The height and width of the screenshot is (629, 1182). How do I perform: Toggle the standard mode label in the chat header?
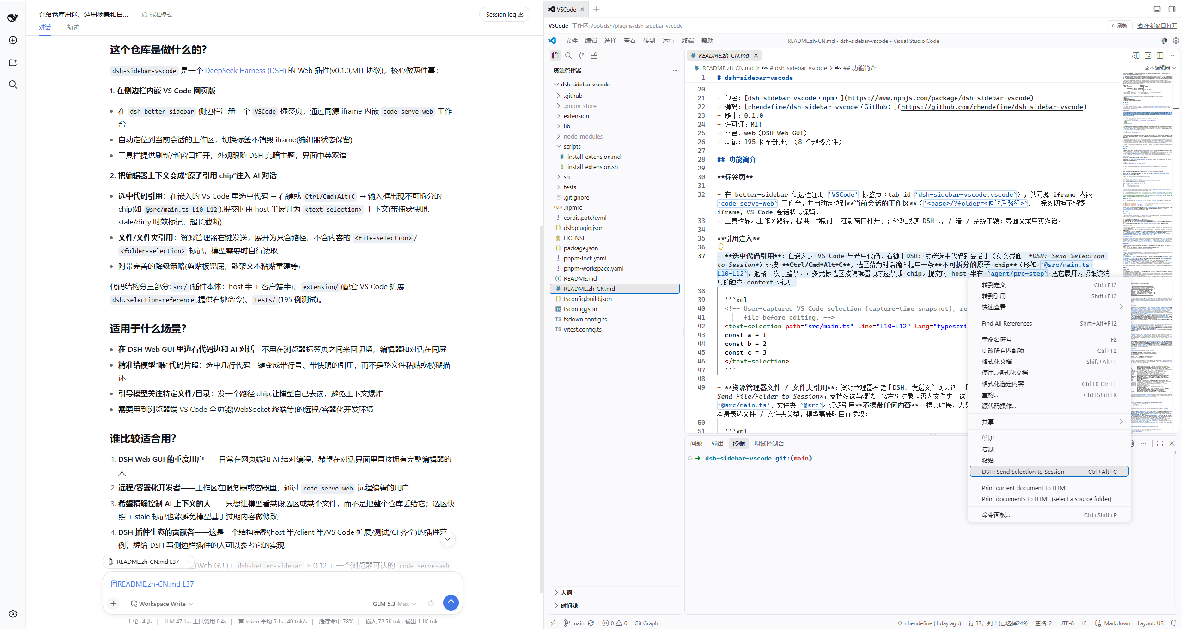coord(157,14)
